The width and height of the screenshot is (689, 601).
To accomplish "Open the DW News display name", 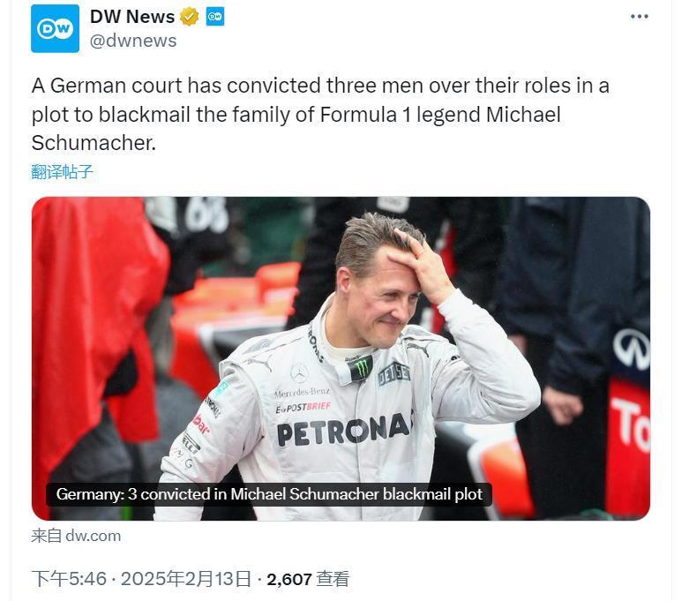I will pos(132,17).
